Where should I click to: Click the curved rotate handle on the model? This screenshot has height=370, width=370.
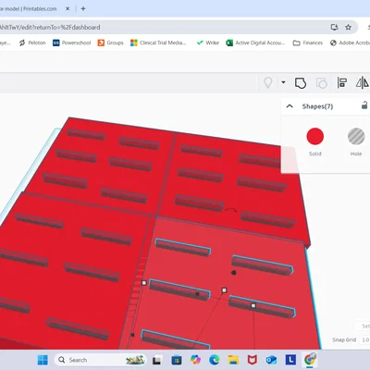click(231, 210)
